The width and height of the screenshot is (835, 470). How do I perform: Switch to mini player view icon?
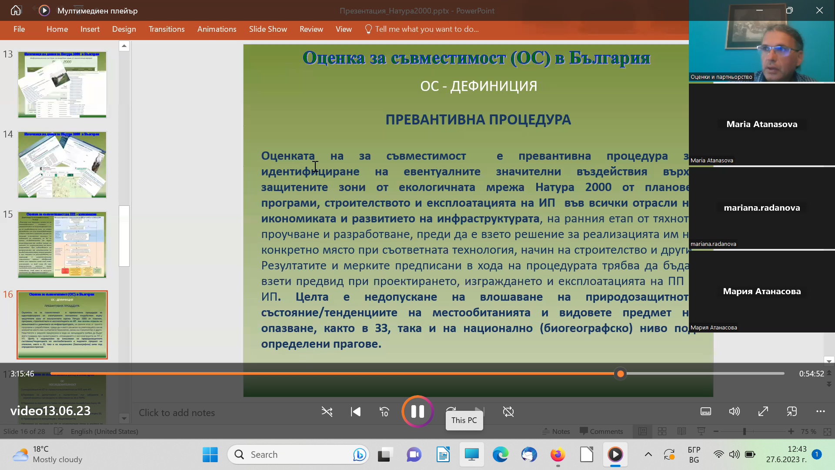click(x=792, y=412)
